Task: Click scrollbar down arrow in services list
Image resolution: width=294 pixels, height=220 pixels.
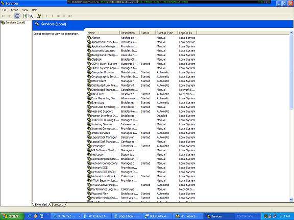Action: point(291,200)
